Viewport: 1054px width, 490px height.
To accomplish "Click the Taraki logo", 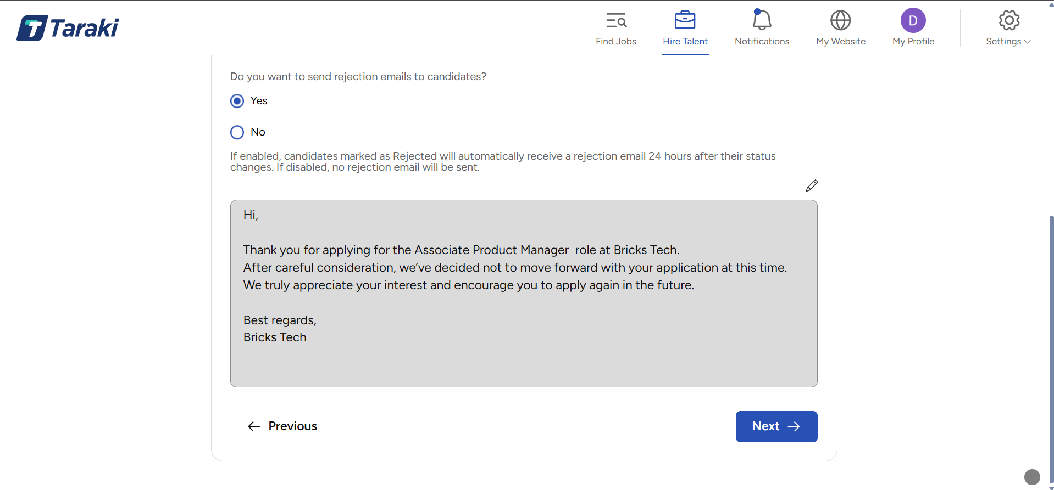I will pyautogui.click(x=68, y=28).
